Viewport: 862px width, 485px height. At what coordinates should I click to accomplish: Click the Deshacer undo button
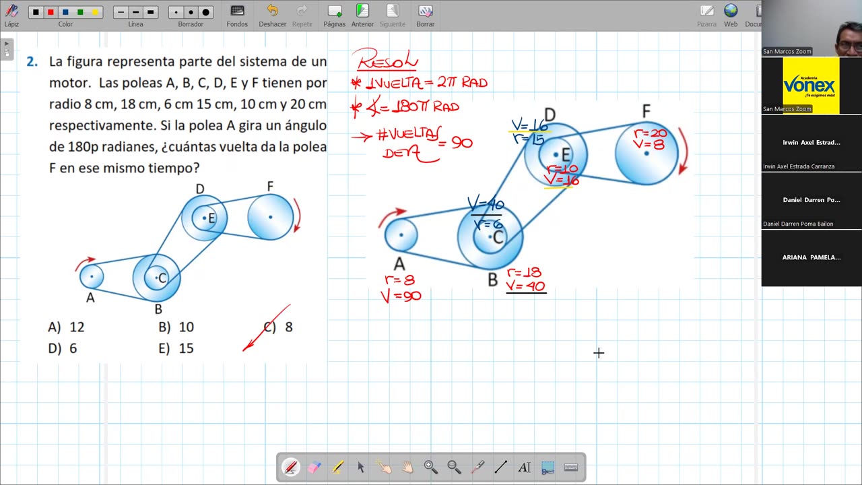(x=272, y=15)
